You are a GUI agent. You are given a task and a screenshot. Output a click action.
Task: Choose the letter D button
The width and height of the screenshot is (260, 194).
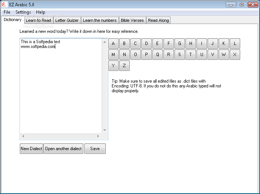[147, 44]
